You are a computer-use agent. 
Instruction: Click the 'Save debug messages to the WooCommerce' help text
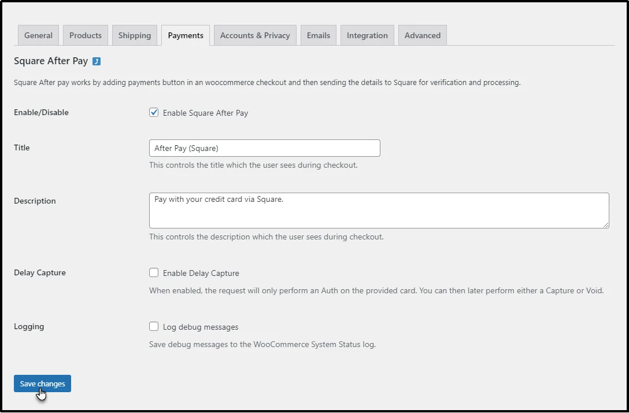pos(262,344)
